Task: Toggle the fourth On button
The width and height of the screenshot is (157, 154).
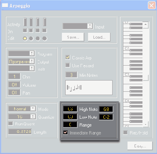Action: tap(44, 30)
